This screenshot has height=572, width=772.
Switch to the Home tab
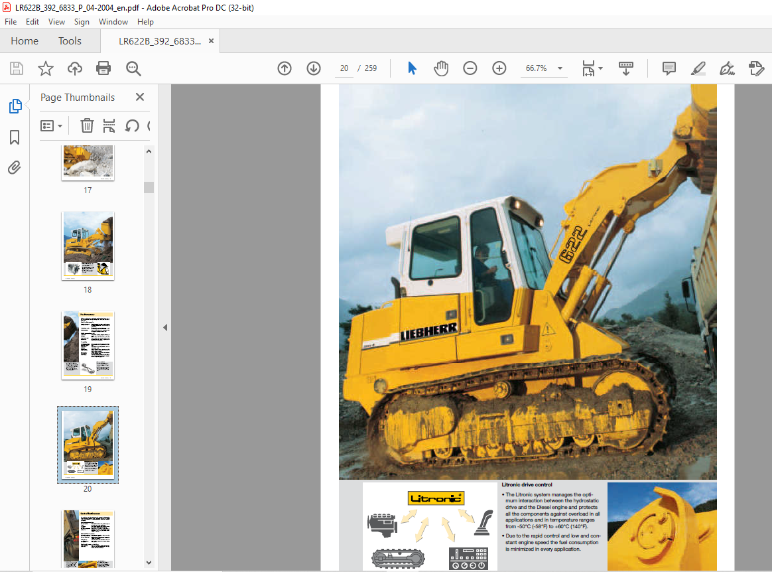[25, 41]
